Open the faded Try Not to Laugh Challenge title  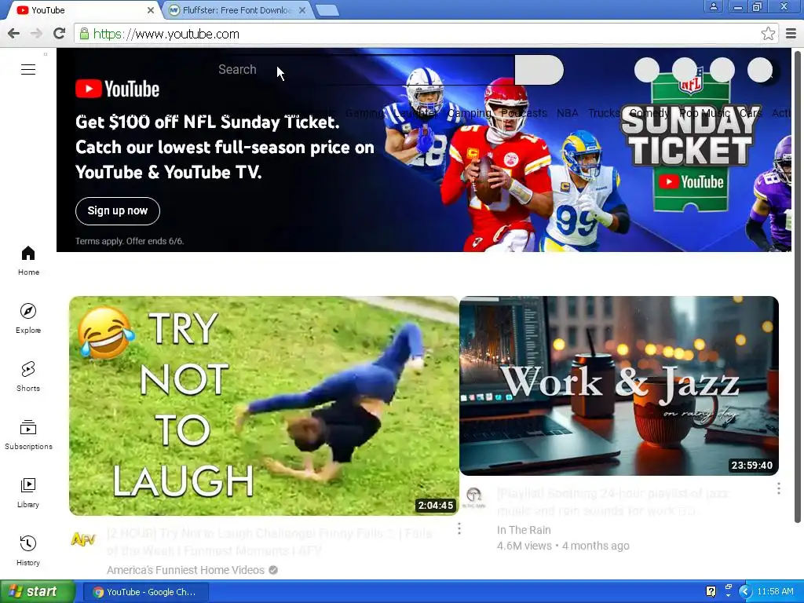point(270,542)
